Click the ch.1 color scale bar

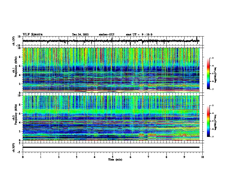(208, 74)
